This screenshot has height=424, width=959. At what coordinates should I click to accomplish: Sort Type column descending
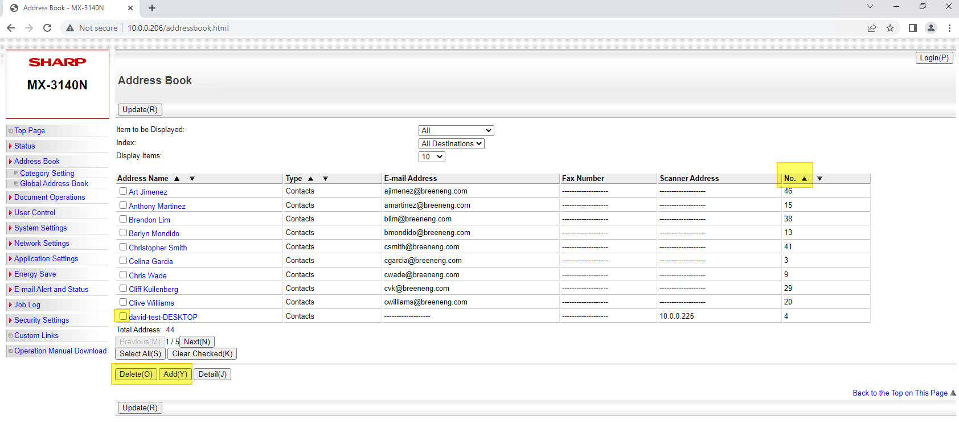[x=325, y=179]
